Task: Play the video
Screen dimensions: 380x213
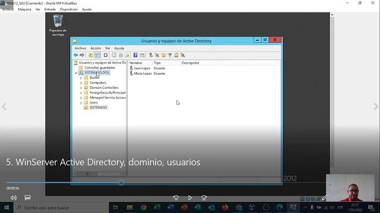Action: pos(190,198)
